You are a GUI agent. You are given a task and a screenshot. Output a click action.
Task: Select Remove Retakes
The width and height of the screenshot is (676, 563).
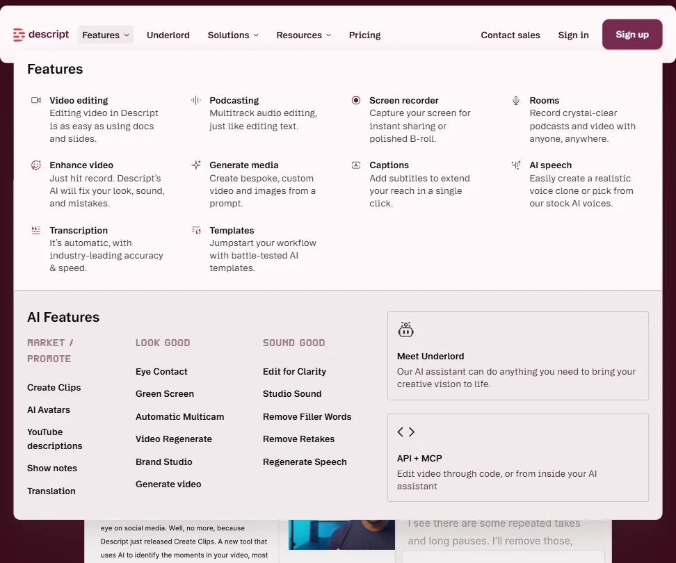299,439
